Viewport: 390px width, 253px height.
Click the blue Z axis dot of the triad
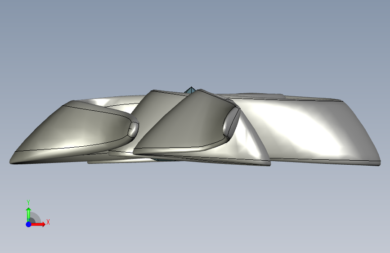(29, 224)
